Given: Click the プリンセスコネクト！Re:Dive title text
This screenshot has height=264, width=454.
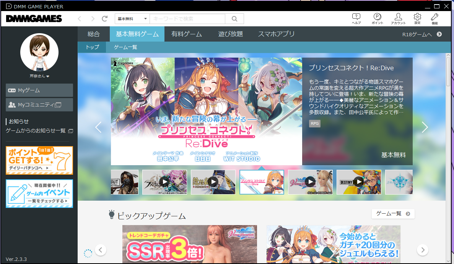Looking at the screenshot, I should (351, 68).
